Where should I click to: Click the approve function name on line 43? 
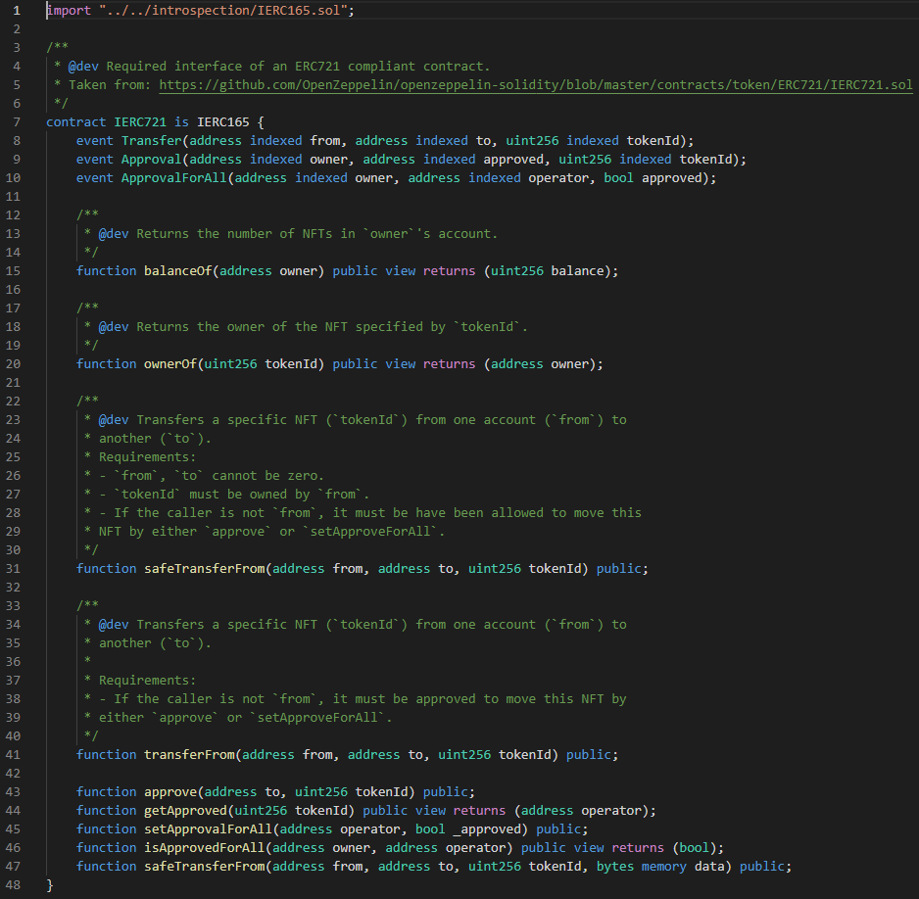point(170,792)
